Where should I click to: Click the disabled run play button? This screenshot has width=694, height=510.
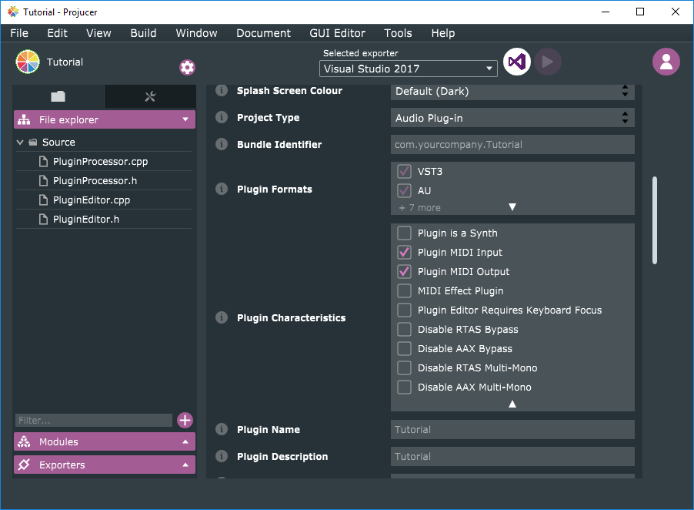pyautogui.click(x=548, y=62)
